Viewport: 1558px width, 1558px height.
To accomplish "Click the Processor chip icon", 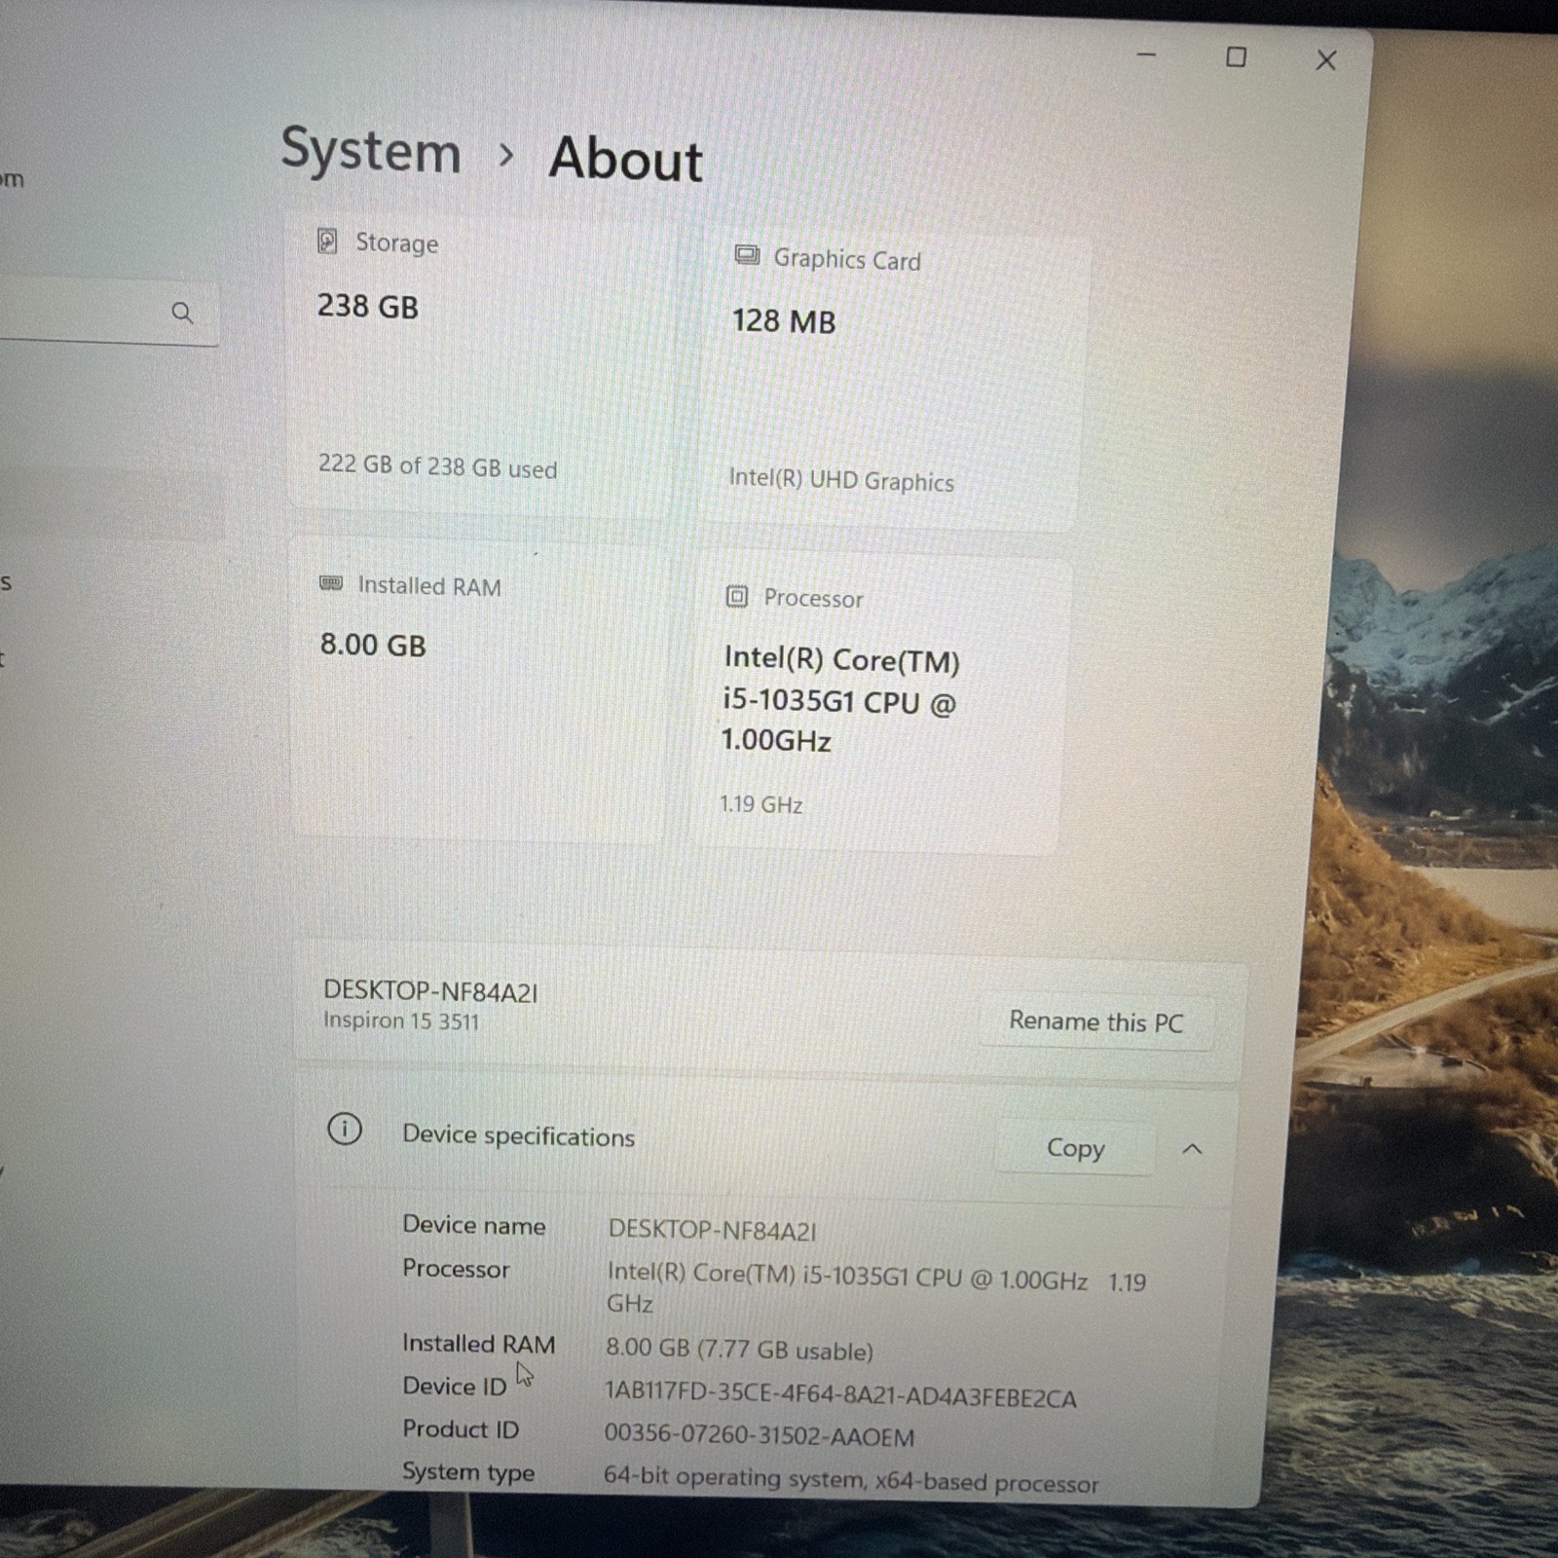I will point(737,596).
